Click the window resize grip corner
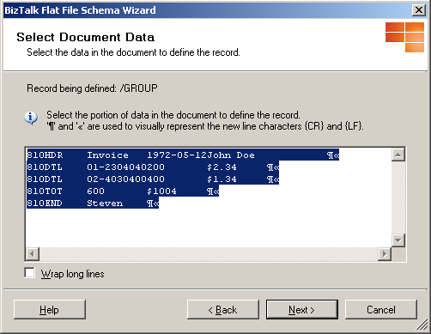 click(x=422, y=325)
